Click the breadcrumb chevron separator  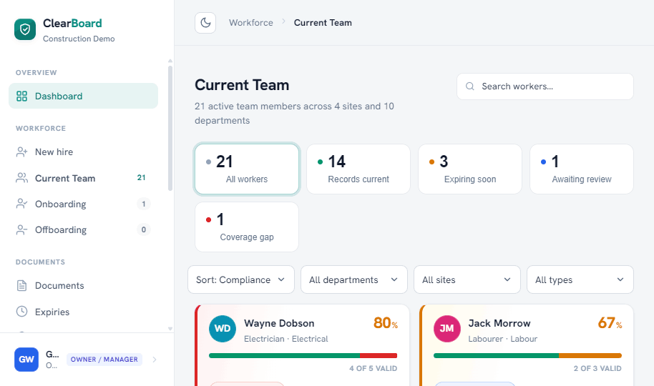[283, 21]
